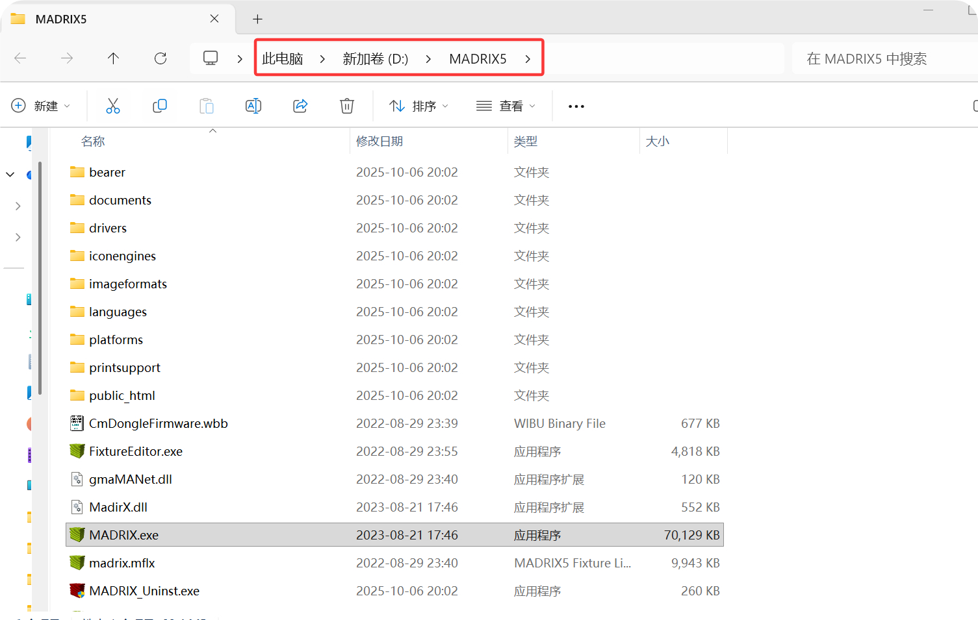978x620 pixels.
Task: Click the Copy icon in toolbar
Action: (x=160, y=106)
